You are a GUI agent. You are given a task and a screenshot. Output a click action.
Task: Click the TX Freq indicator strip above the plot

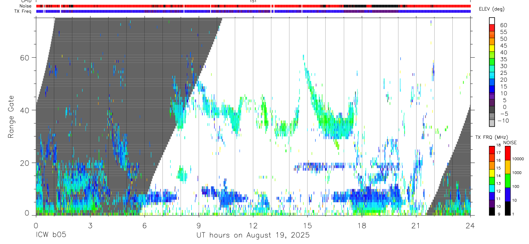tap(253, 11)
